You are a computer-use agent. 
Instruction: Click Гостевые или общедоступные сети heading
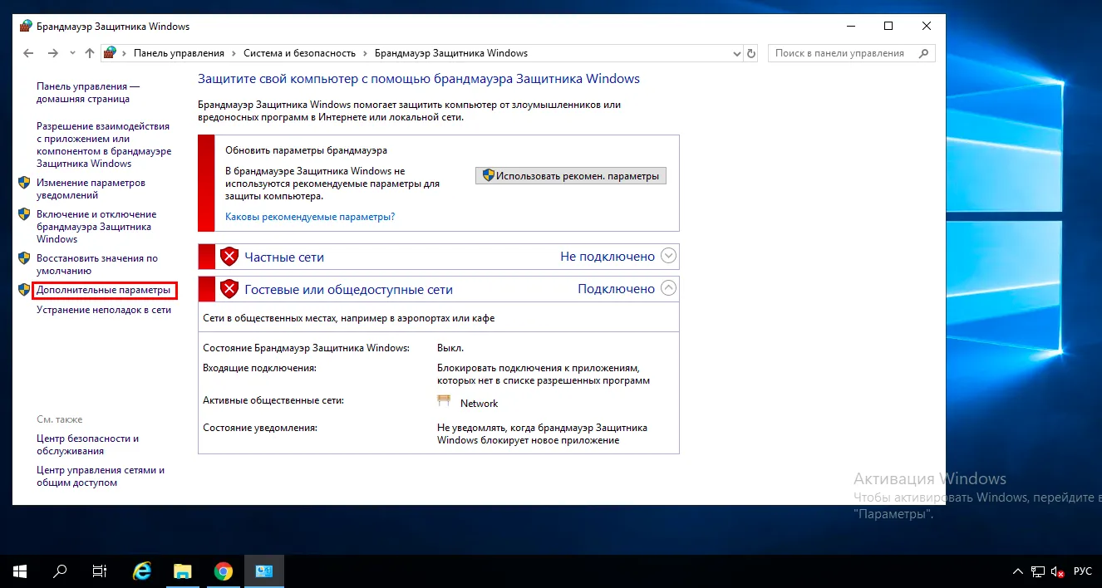pyautogui.click(x=348, y=290)
